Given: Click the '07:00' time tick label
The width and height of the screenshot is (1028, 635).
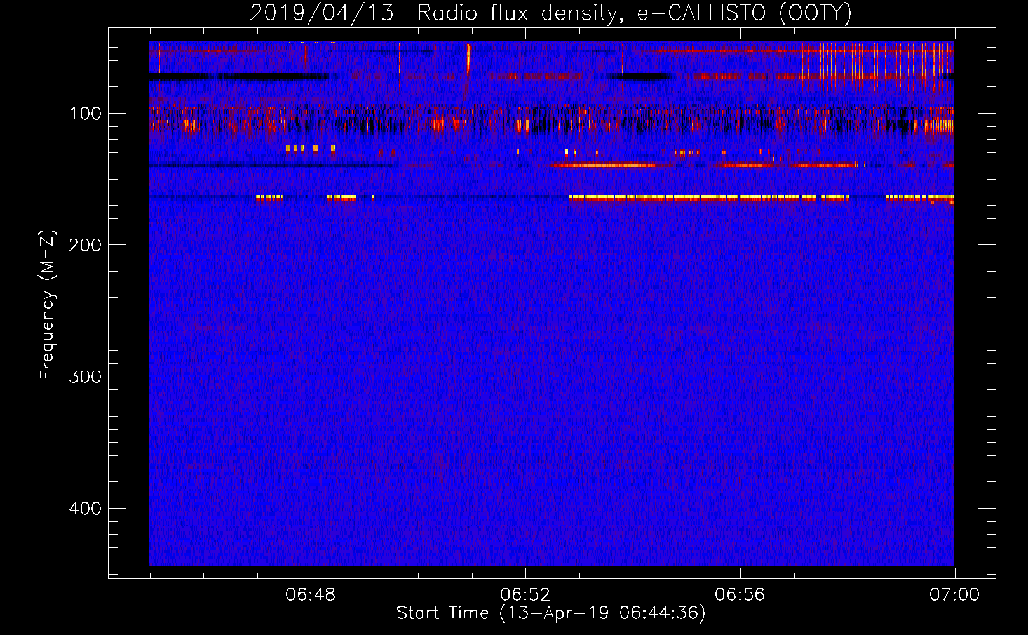Looking at the screenshot, I should point(954,595).
